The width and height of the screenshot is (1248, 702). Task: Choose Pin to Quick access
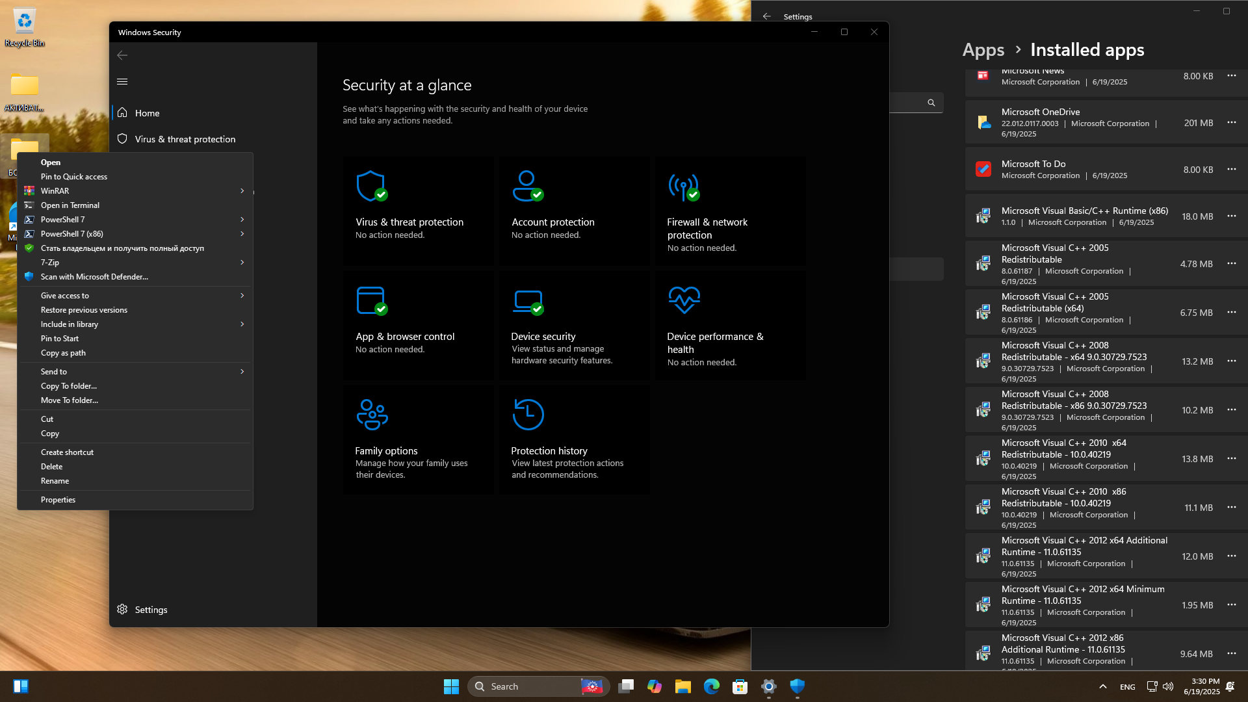135,177
